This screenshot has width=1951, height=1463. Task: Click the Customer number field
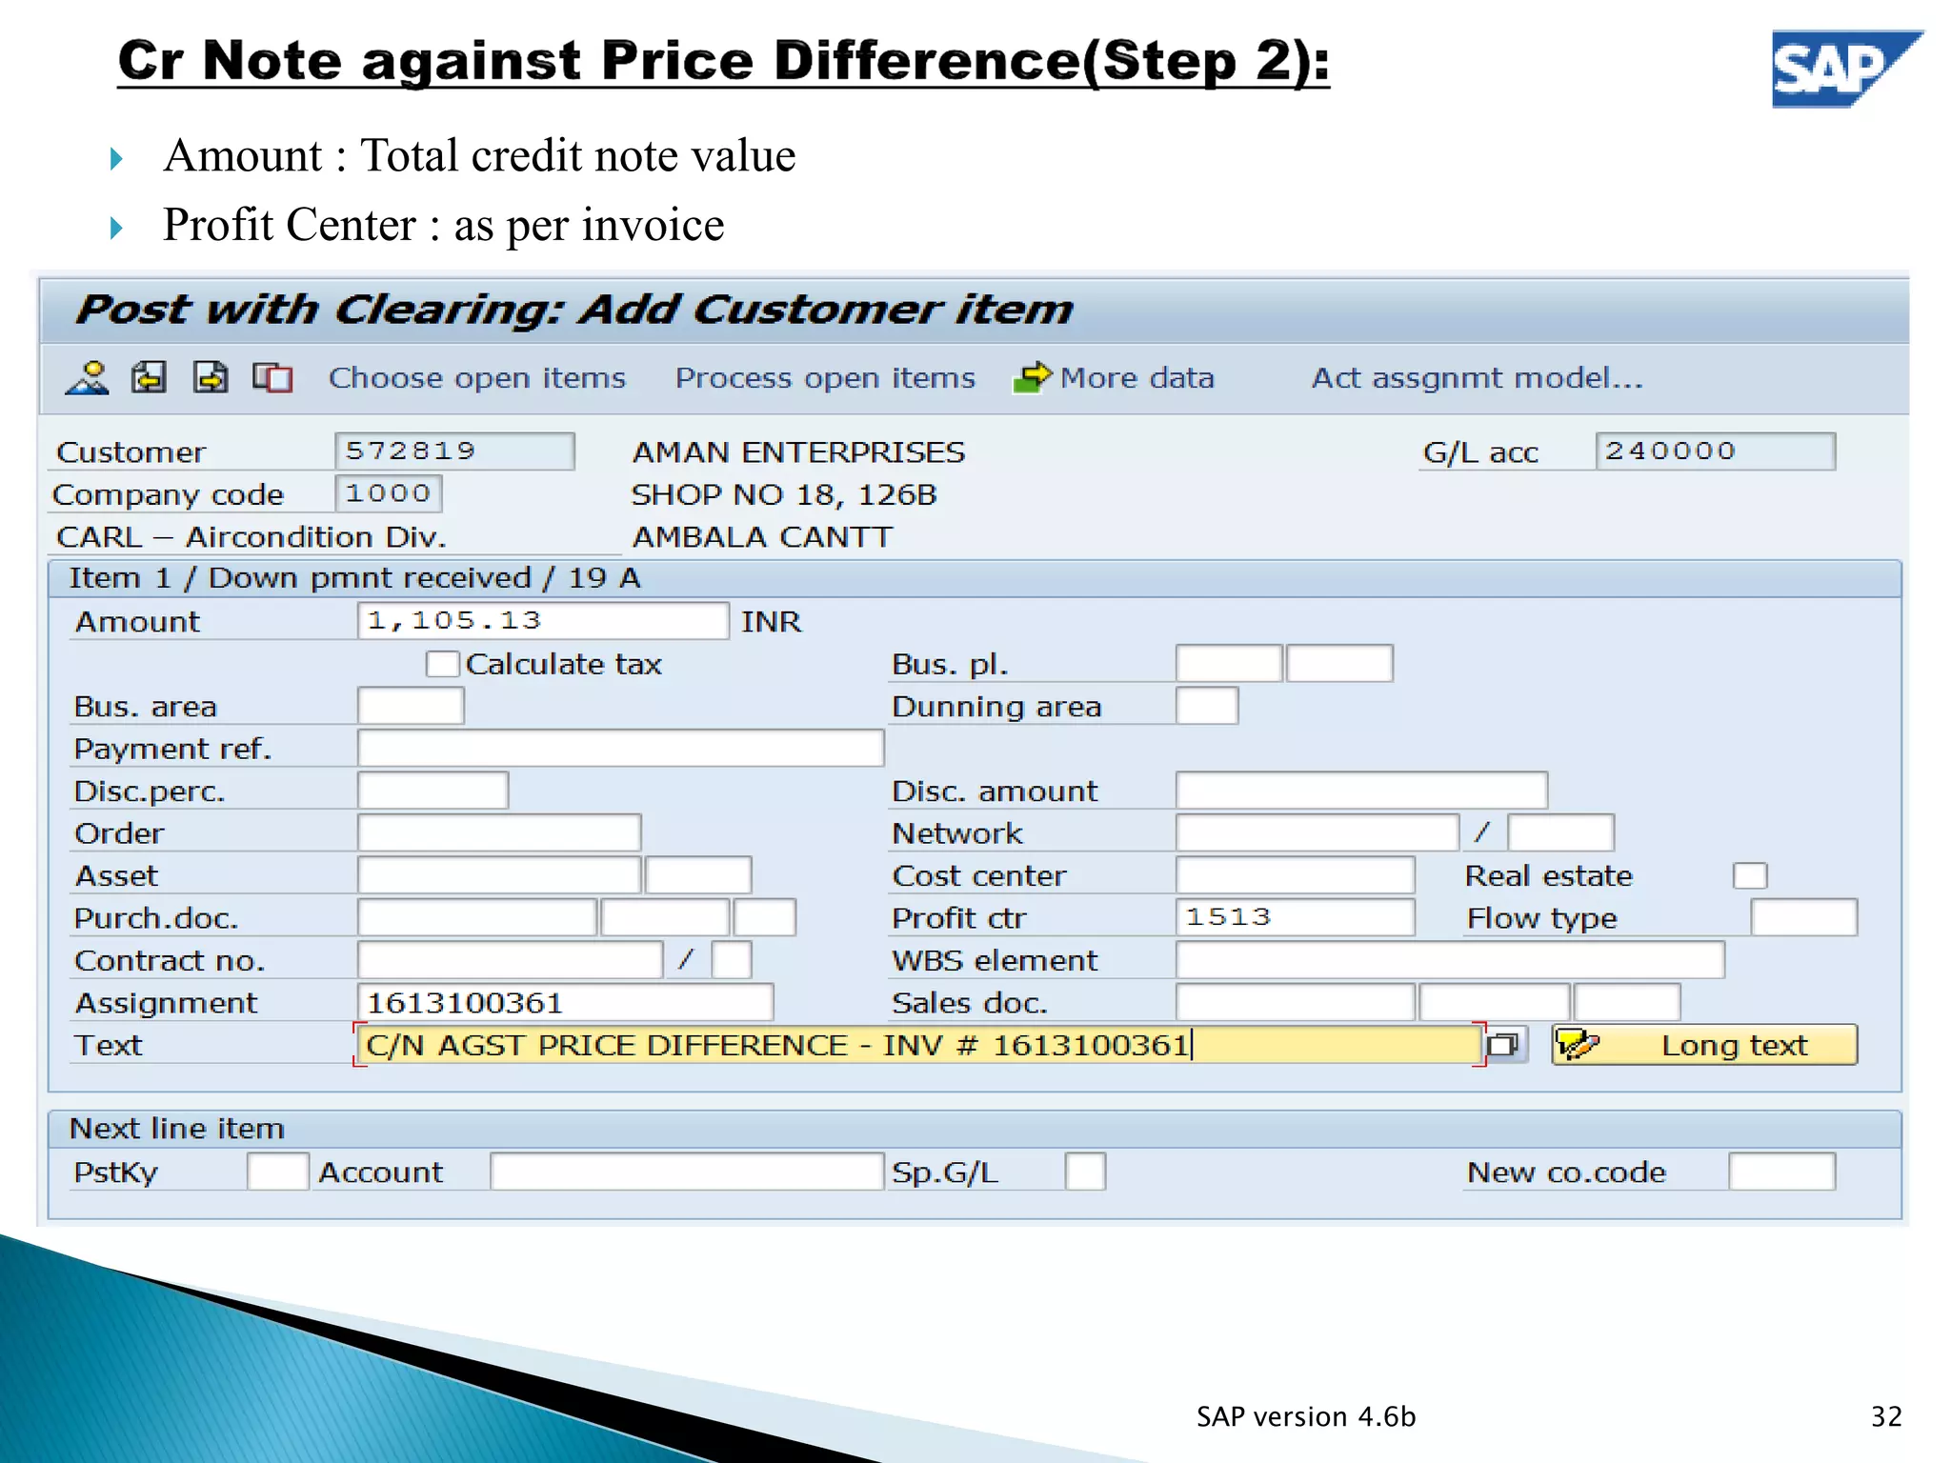[454, 451]
